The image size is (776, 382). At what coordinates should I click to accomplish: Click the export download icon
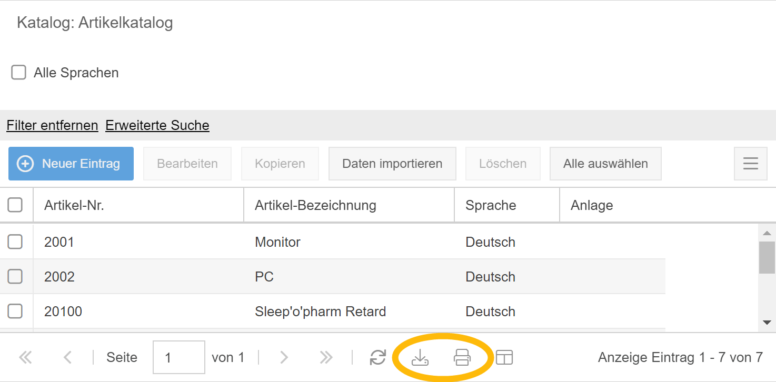pyautogui.click(x=420, y=358)
